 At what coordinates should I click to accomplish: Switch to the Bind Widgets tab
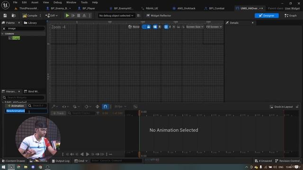click(x=32, y=91)
